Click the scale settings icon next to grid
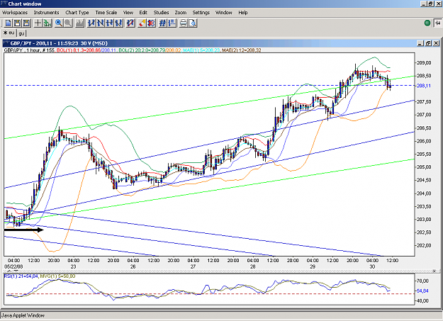 pyautogui.click(x=172, y=23)
